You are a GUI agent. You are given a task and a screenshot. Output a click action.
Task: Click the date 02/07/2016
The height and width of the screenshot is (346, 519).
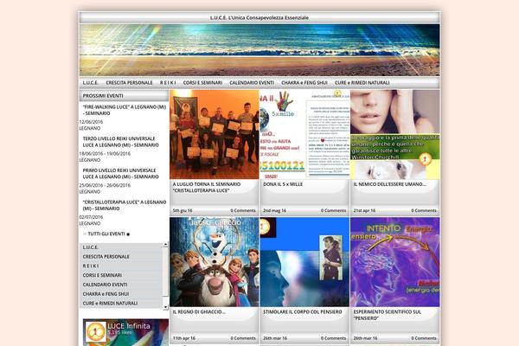click(x=91, y=217)
